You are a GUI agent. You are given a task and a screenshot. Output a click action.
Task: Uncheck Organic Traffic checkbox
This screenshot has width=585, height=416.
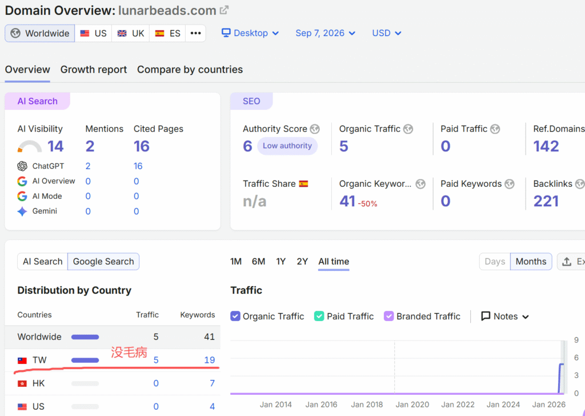pyautogui.click(x=235, y=317)
